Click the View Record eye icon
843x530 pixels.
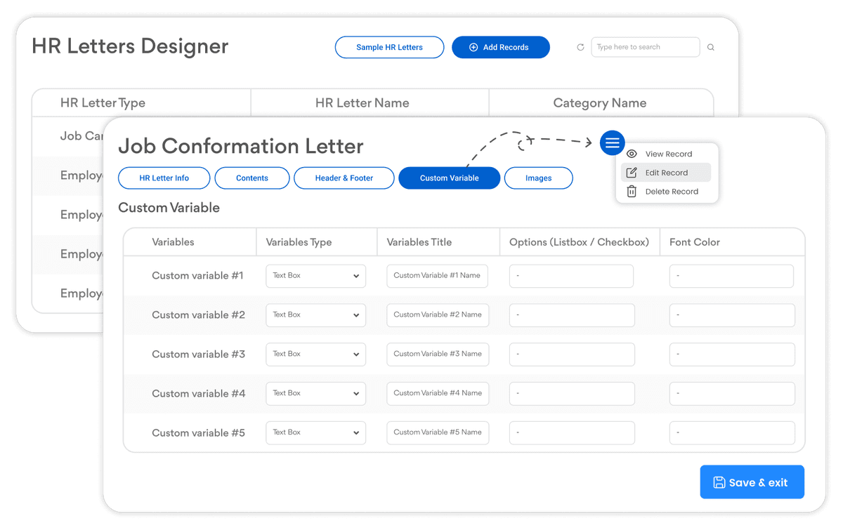(632, 154)
